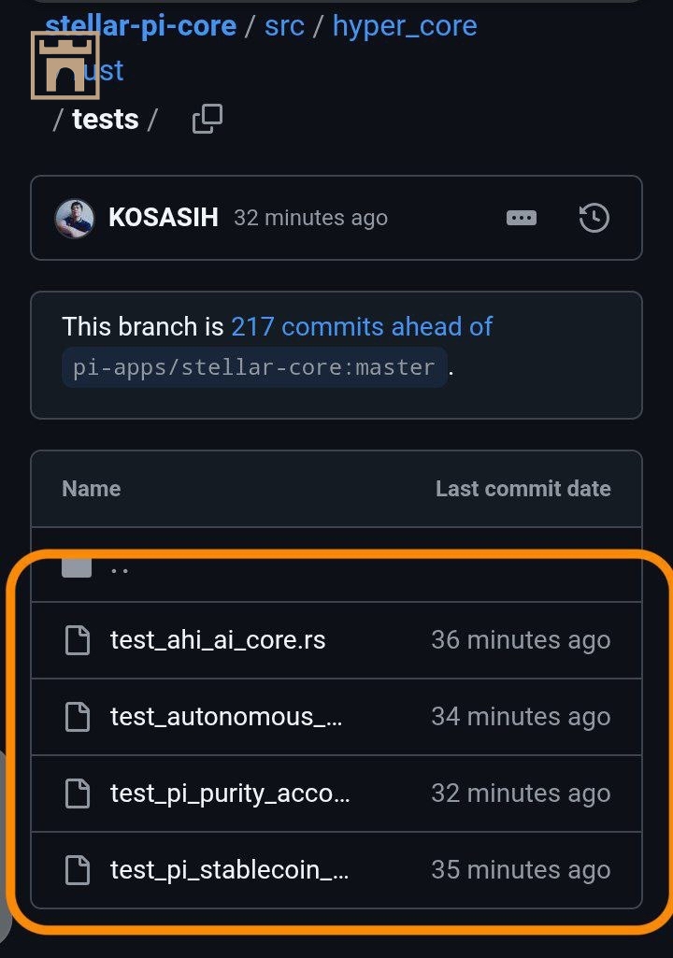View the 217 commits ahead comparison
The height and width of the screenshot is (958, 673).
pyautogui.click(x=362, y=326)
